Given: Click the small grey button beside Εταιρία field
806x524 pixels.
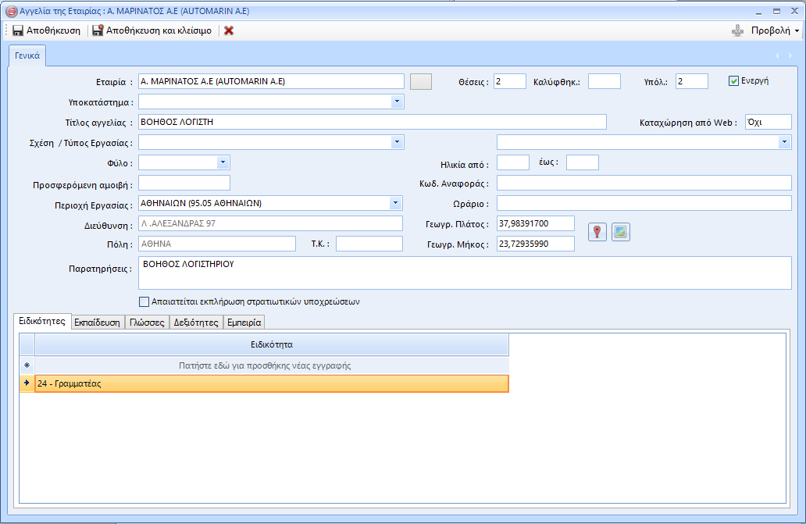Looking at the screenshot, I should [420, 81].
